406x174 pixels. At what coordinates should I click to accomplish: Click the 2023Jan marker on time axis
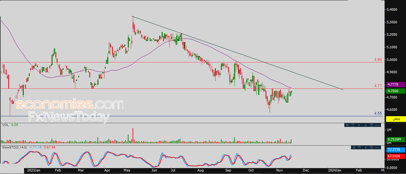[34, 171]
